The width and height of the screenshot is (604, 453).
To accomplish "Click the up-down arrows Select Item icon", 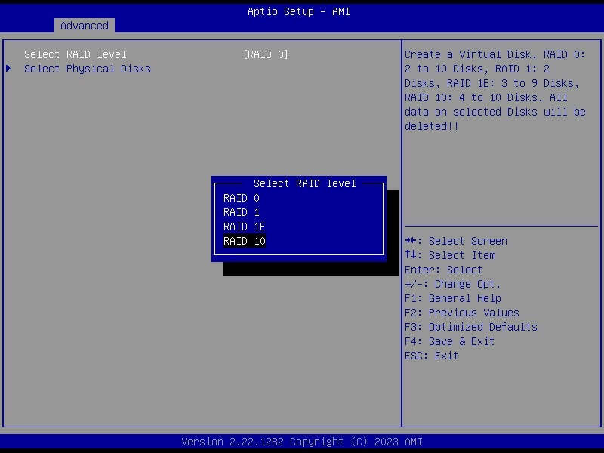I will tap(410, 254).
